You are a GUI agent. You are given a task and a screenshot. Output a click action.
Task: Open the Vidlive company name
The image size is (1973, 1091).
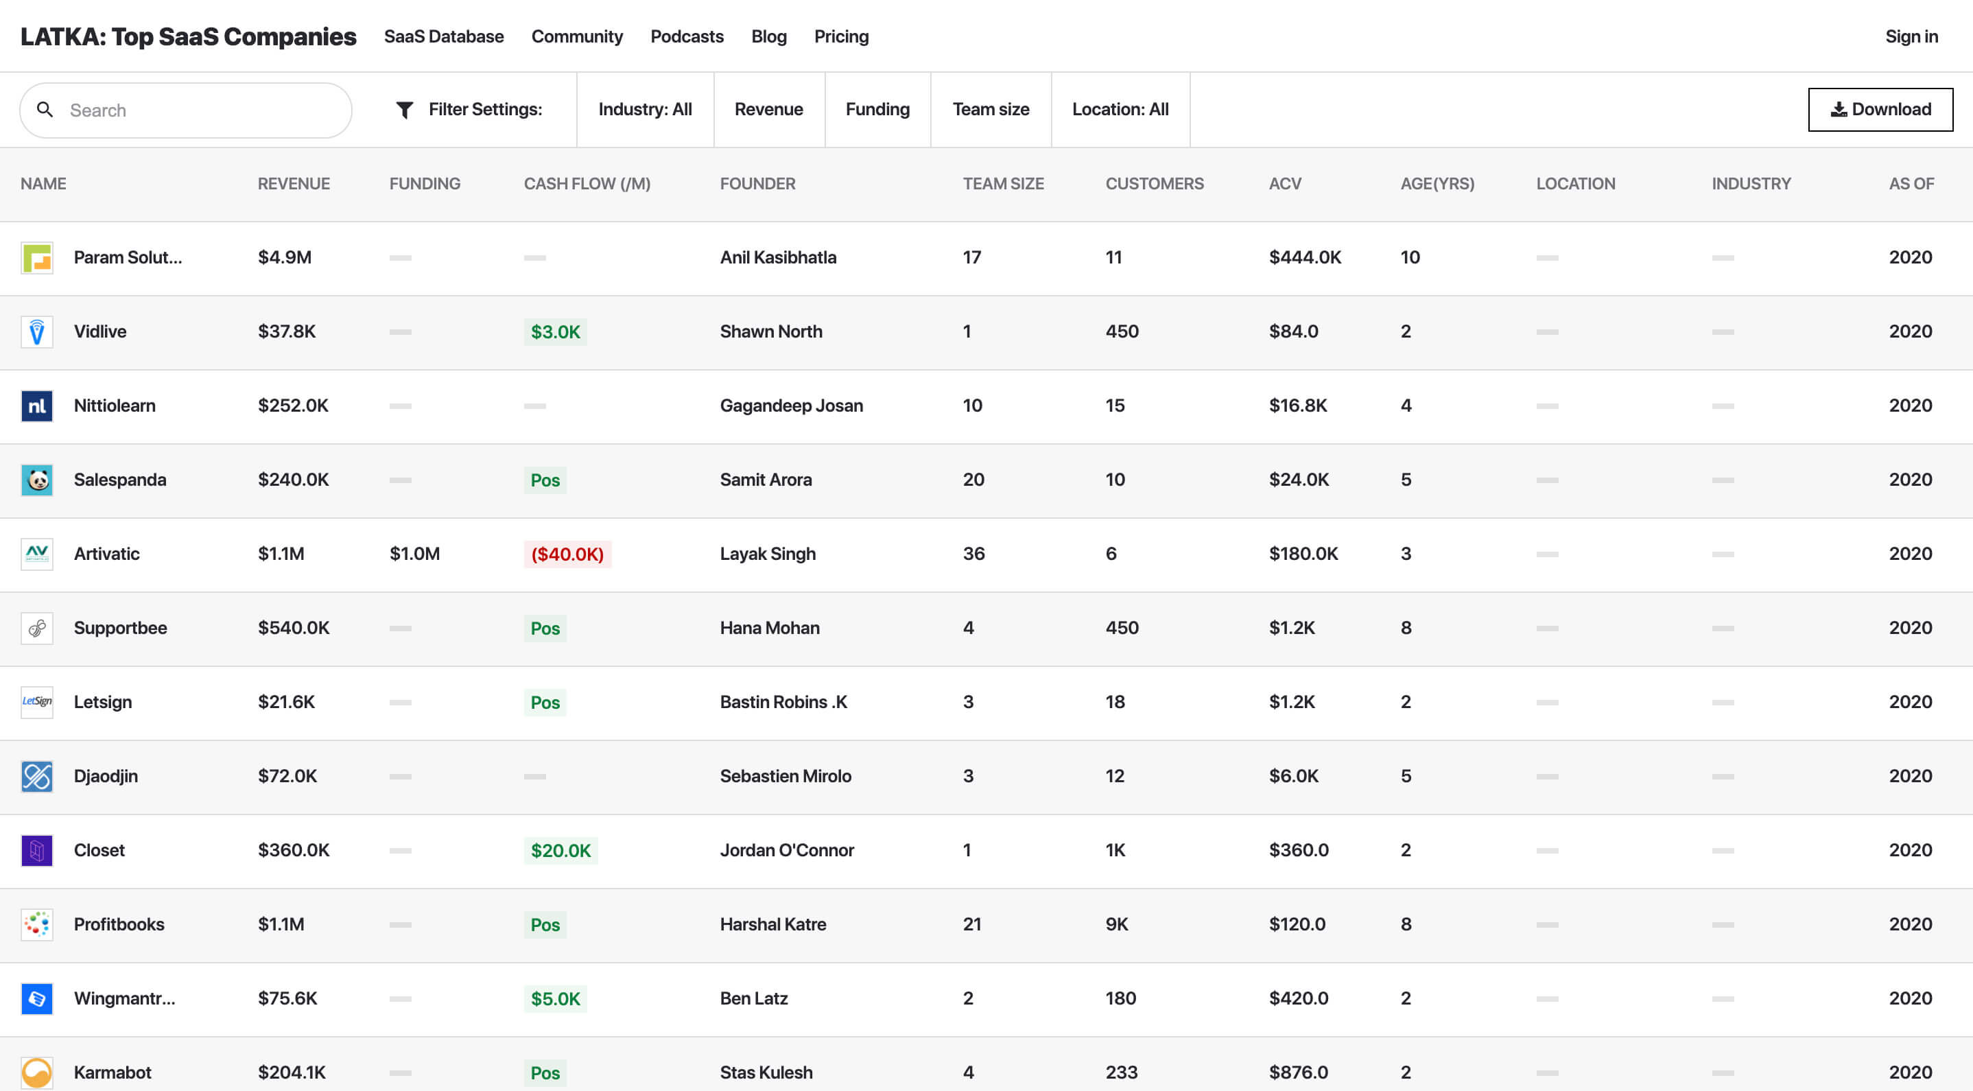click(x=100, y=331)
